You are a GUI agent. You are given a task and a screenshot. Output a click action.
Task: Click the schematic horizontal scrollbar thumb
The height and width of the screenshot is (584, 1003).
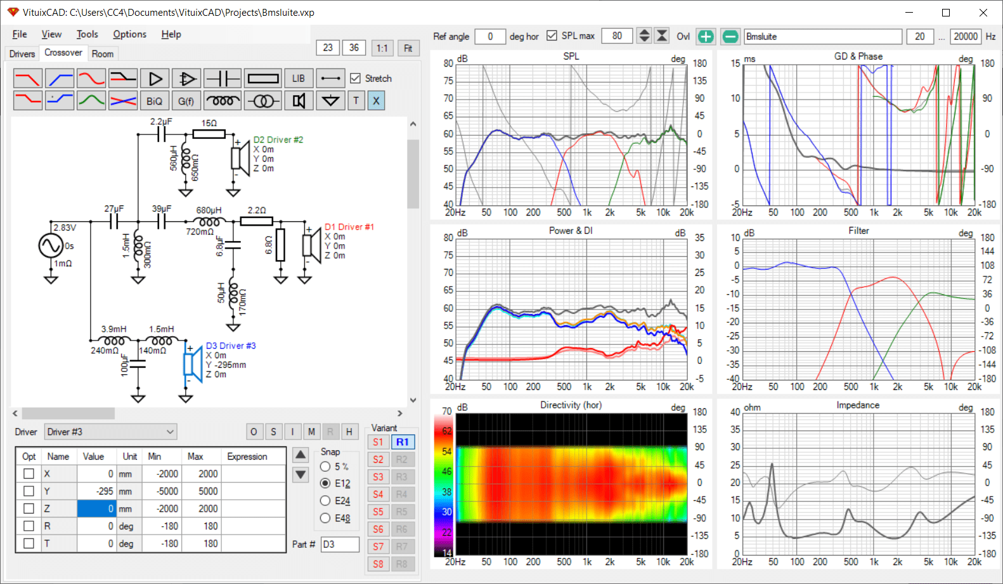point(68,413)
